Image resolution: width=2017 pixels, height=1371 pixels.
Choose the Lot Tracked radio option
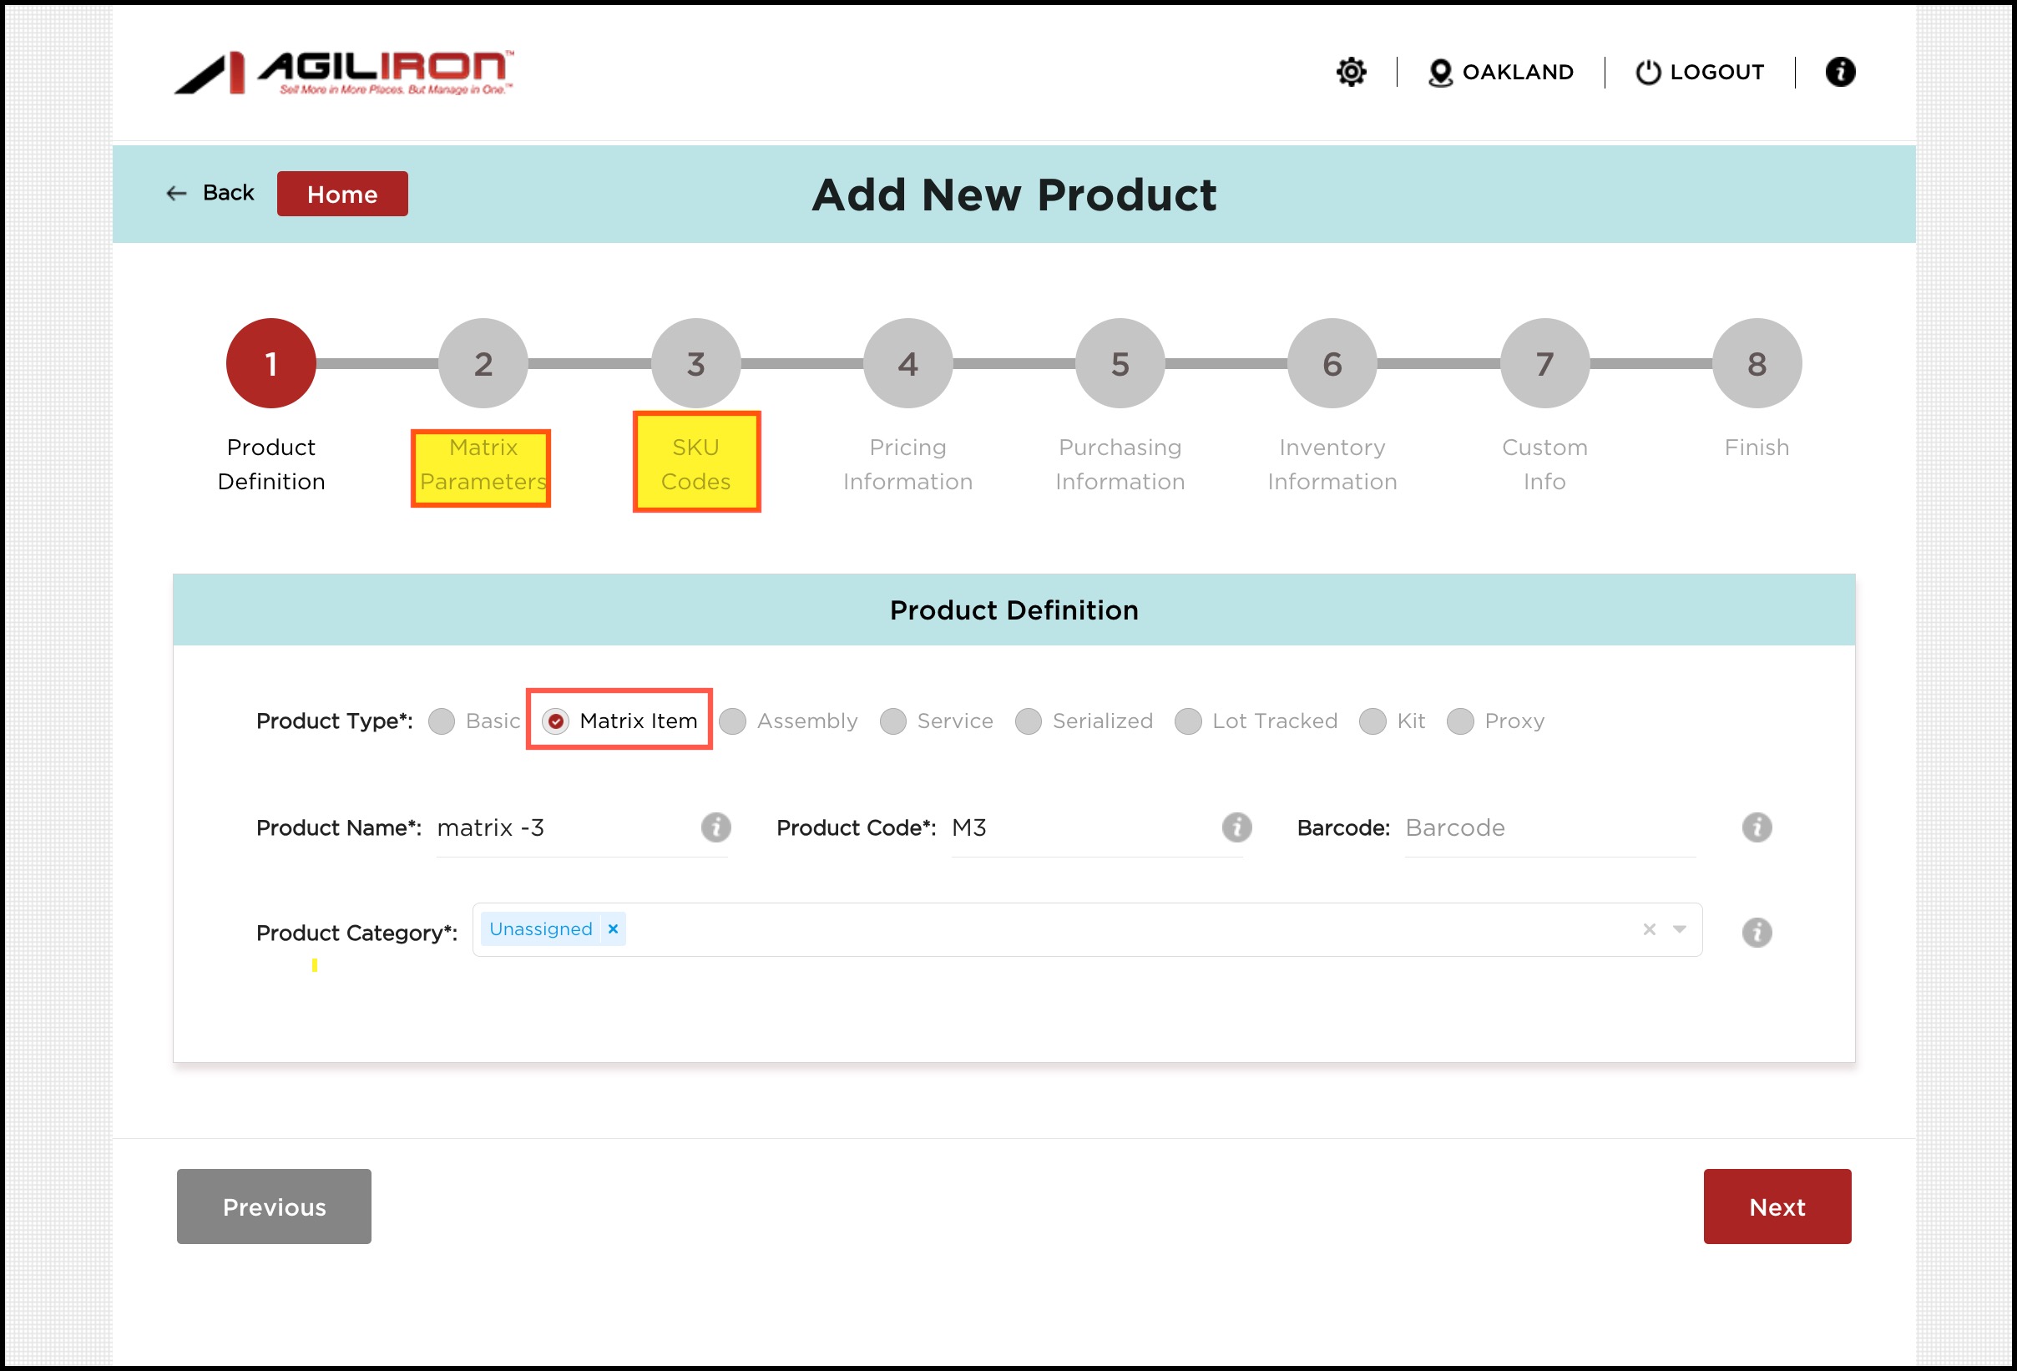tap(1187, 721)
